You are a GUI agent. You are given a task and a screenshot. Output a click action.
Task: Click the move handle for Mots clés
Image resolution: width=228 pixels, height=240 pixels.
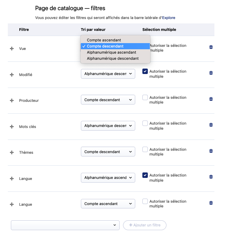click(12, 127)
